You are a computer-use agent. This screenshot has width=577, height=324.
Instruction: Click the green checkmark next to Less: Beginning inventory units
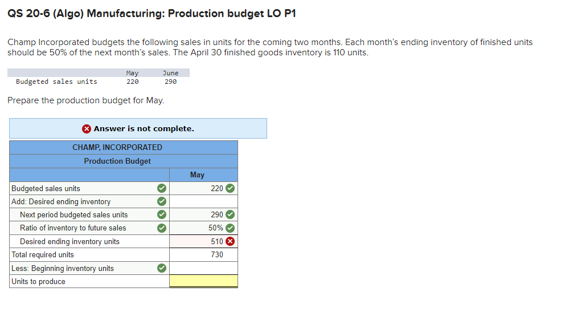point(162,268)
